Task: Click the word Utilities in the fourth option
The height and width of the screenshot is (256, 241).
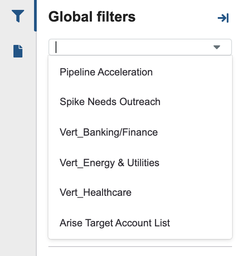Action: coord(143,163)
